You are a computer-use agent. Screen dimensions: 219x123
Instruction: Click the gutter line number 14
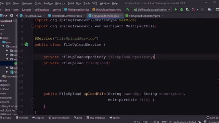pyautogui.click(x=21, y=75)
